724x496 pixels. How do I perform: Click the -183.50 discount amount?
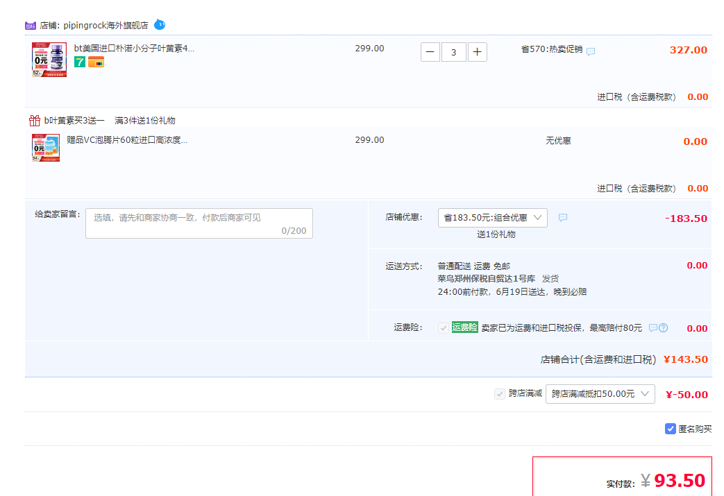pos(686,219)
